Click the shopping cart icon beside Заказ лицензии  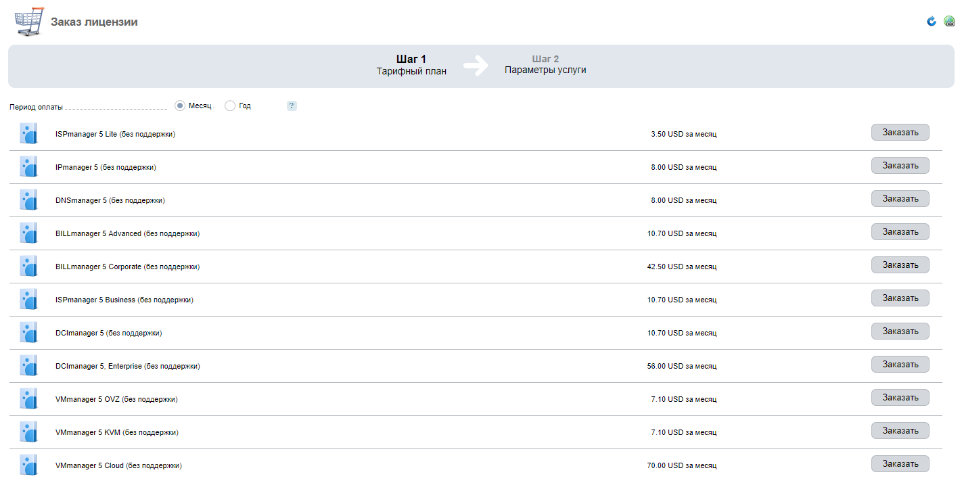coord(28,22)
